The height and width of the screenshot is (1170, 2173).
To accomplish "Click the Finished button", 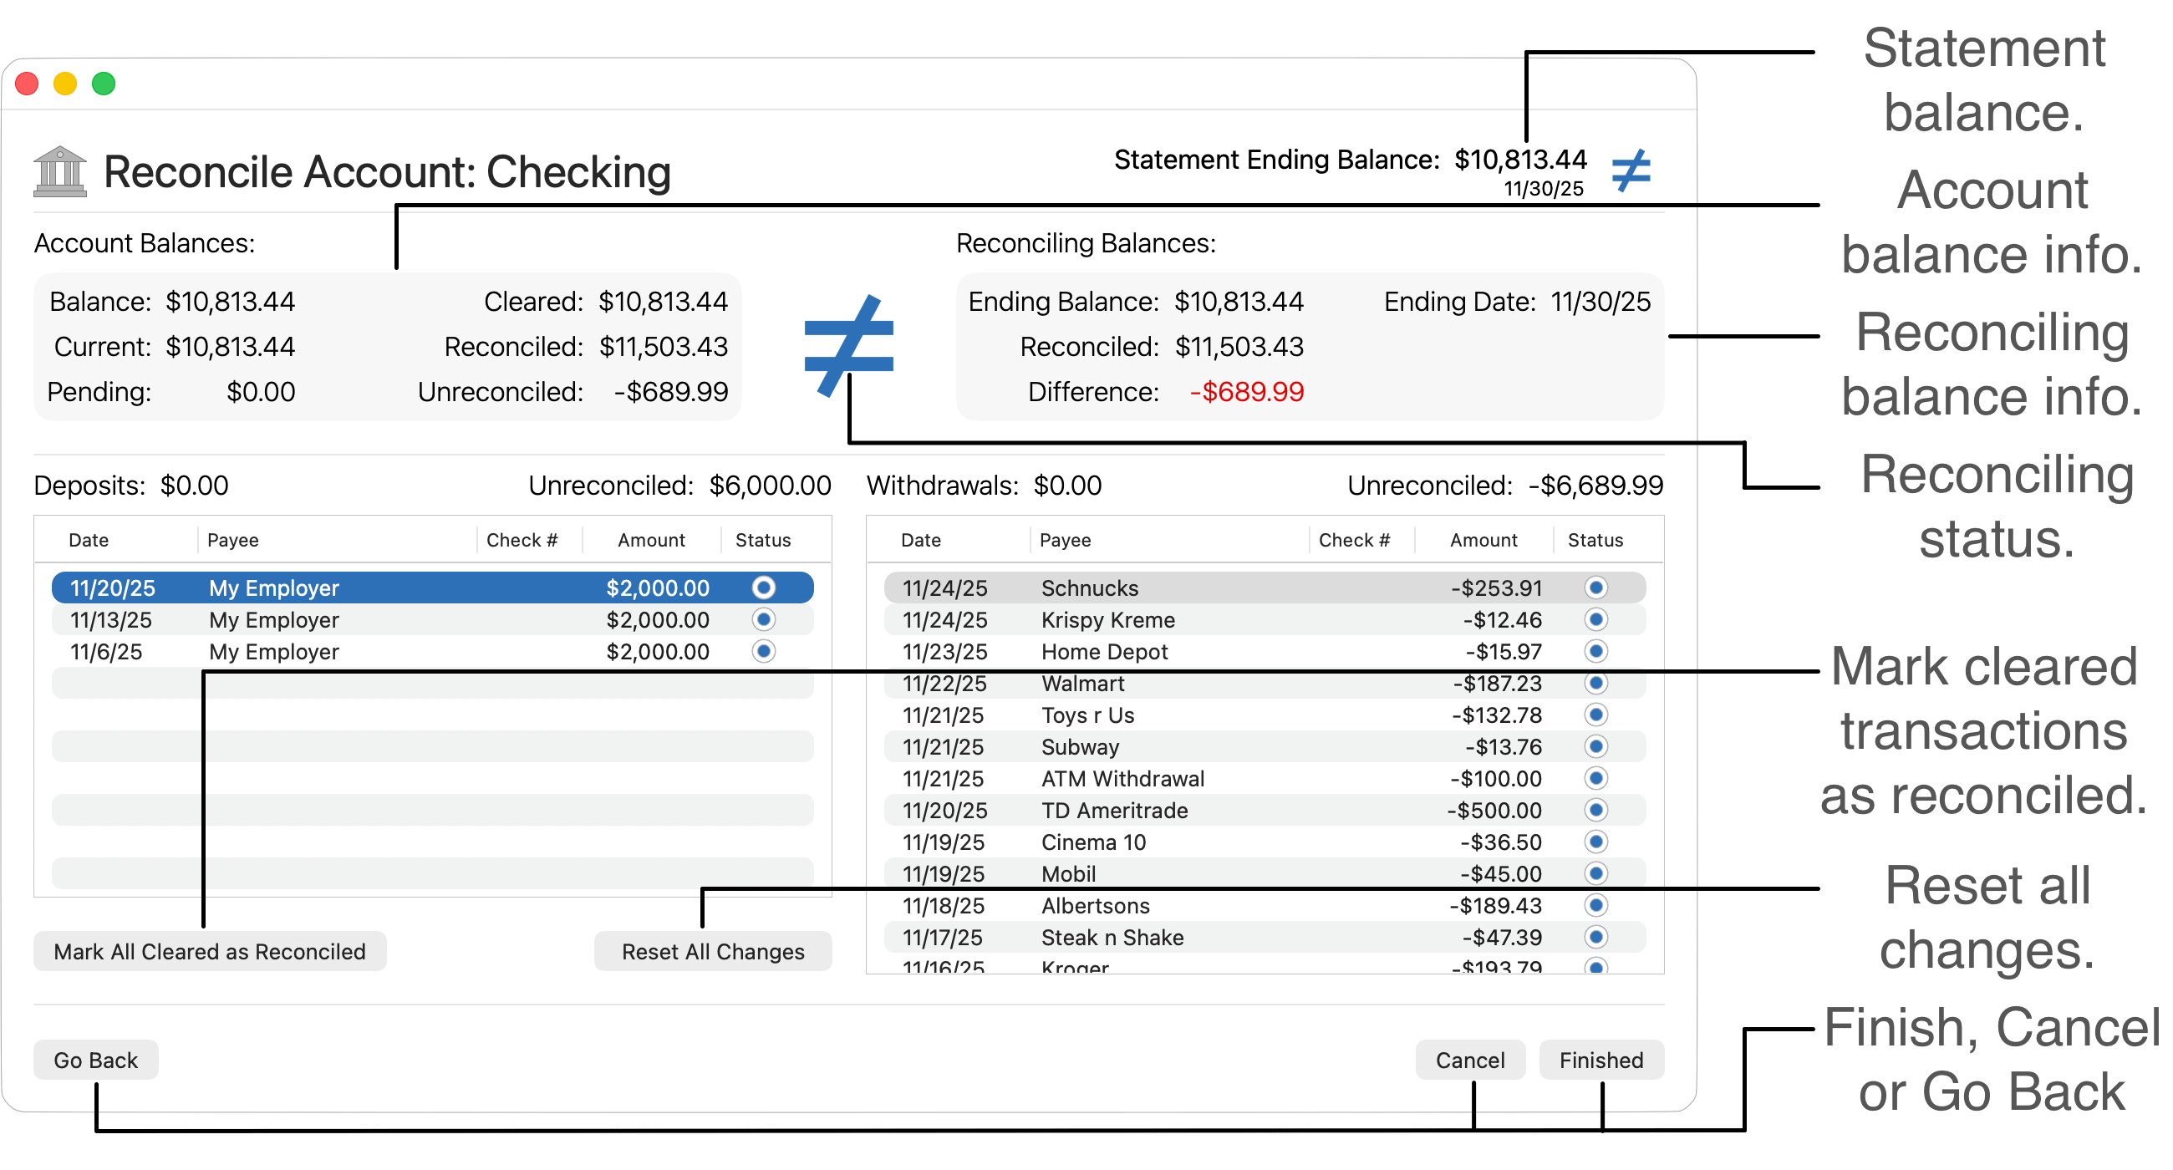I will click(1600, 1060).
